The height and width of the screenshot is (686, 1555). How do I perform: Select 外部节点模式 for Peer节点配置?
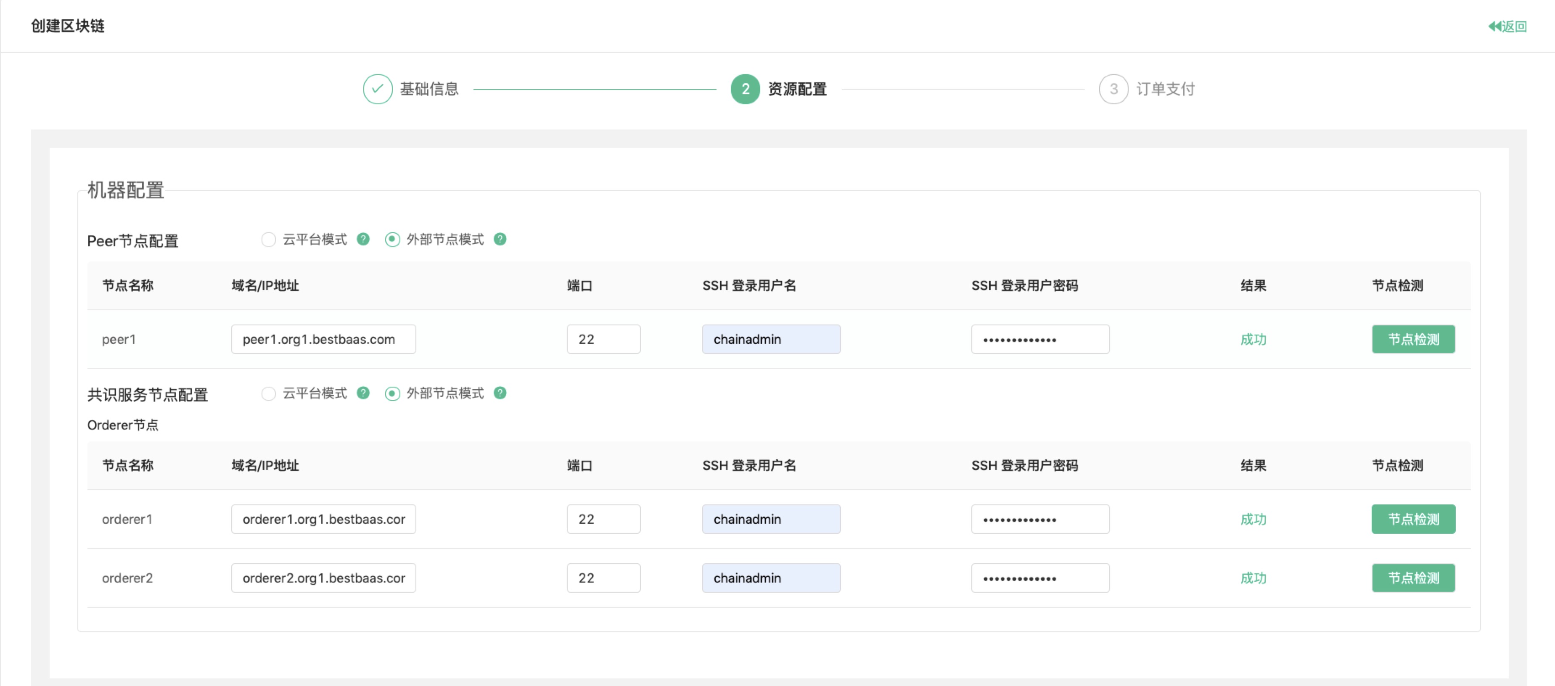tap(392, 240)
